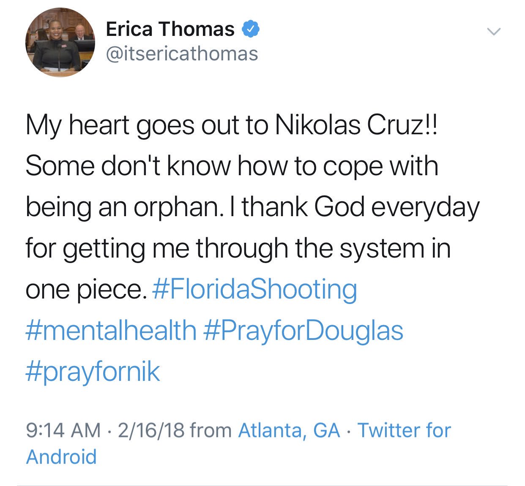The image size is (525, 486).
Task: Open the #FloridaShooting hashtag
Action: (x=254, y=290)
